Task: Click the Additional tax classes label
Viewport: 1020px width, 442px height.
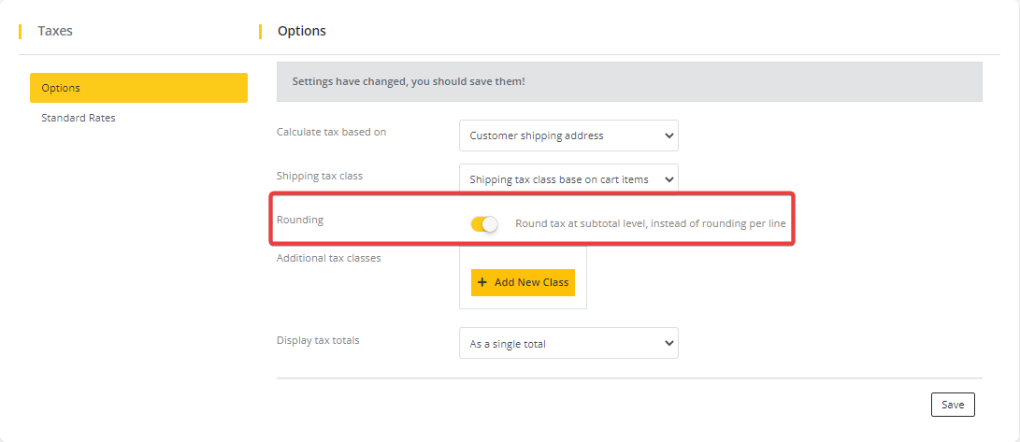Action: tap(328, 258)
